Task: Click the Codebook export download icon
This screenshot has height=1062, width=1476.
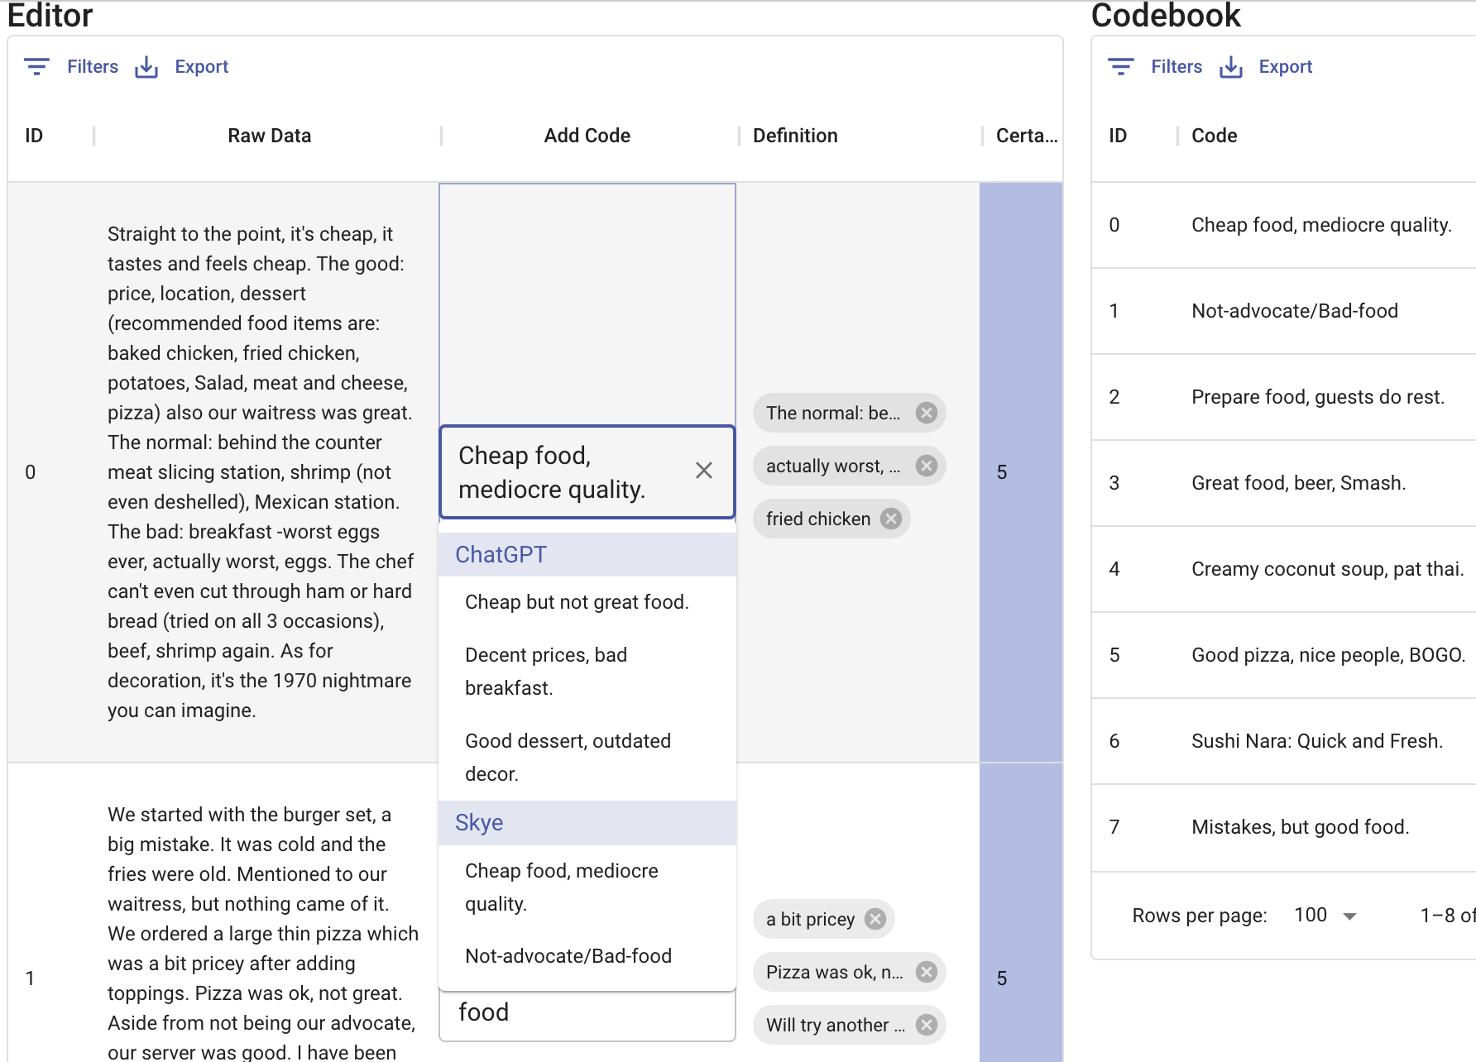Action: point(1230,67)
